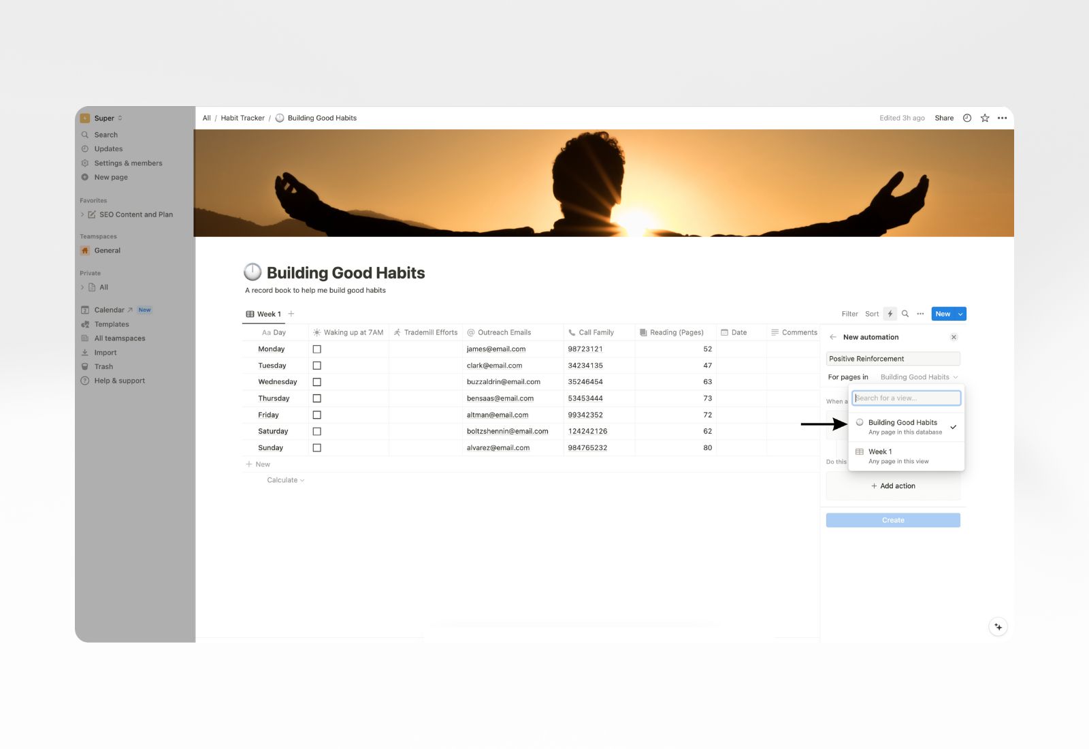The height and width of the screenshot is (749, 1089).
Task: Click the 124242126 Call Family cell
Action: [599, 431]
